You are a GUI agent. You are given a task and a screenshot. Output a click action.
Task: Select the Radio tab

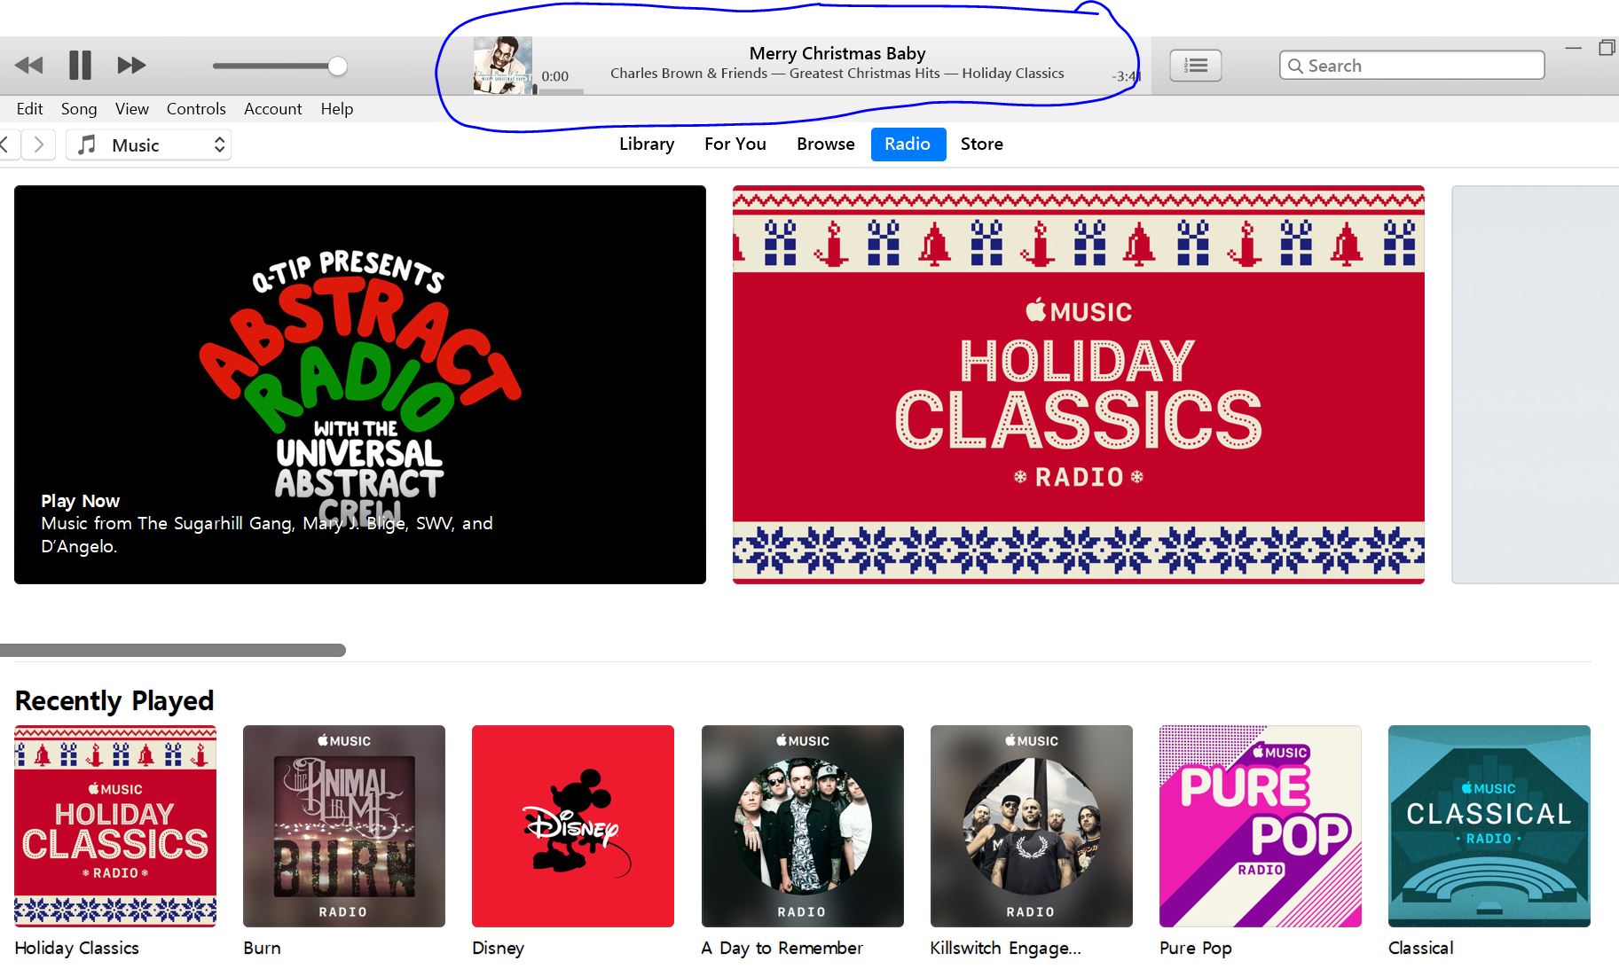(x=908, y=144)
